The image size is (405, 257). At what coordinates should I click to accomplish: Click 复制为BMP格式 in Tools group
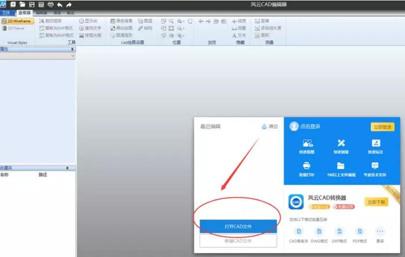tap(57, 35)
